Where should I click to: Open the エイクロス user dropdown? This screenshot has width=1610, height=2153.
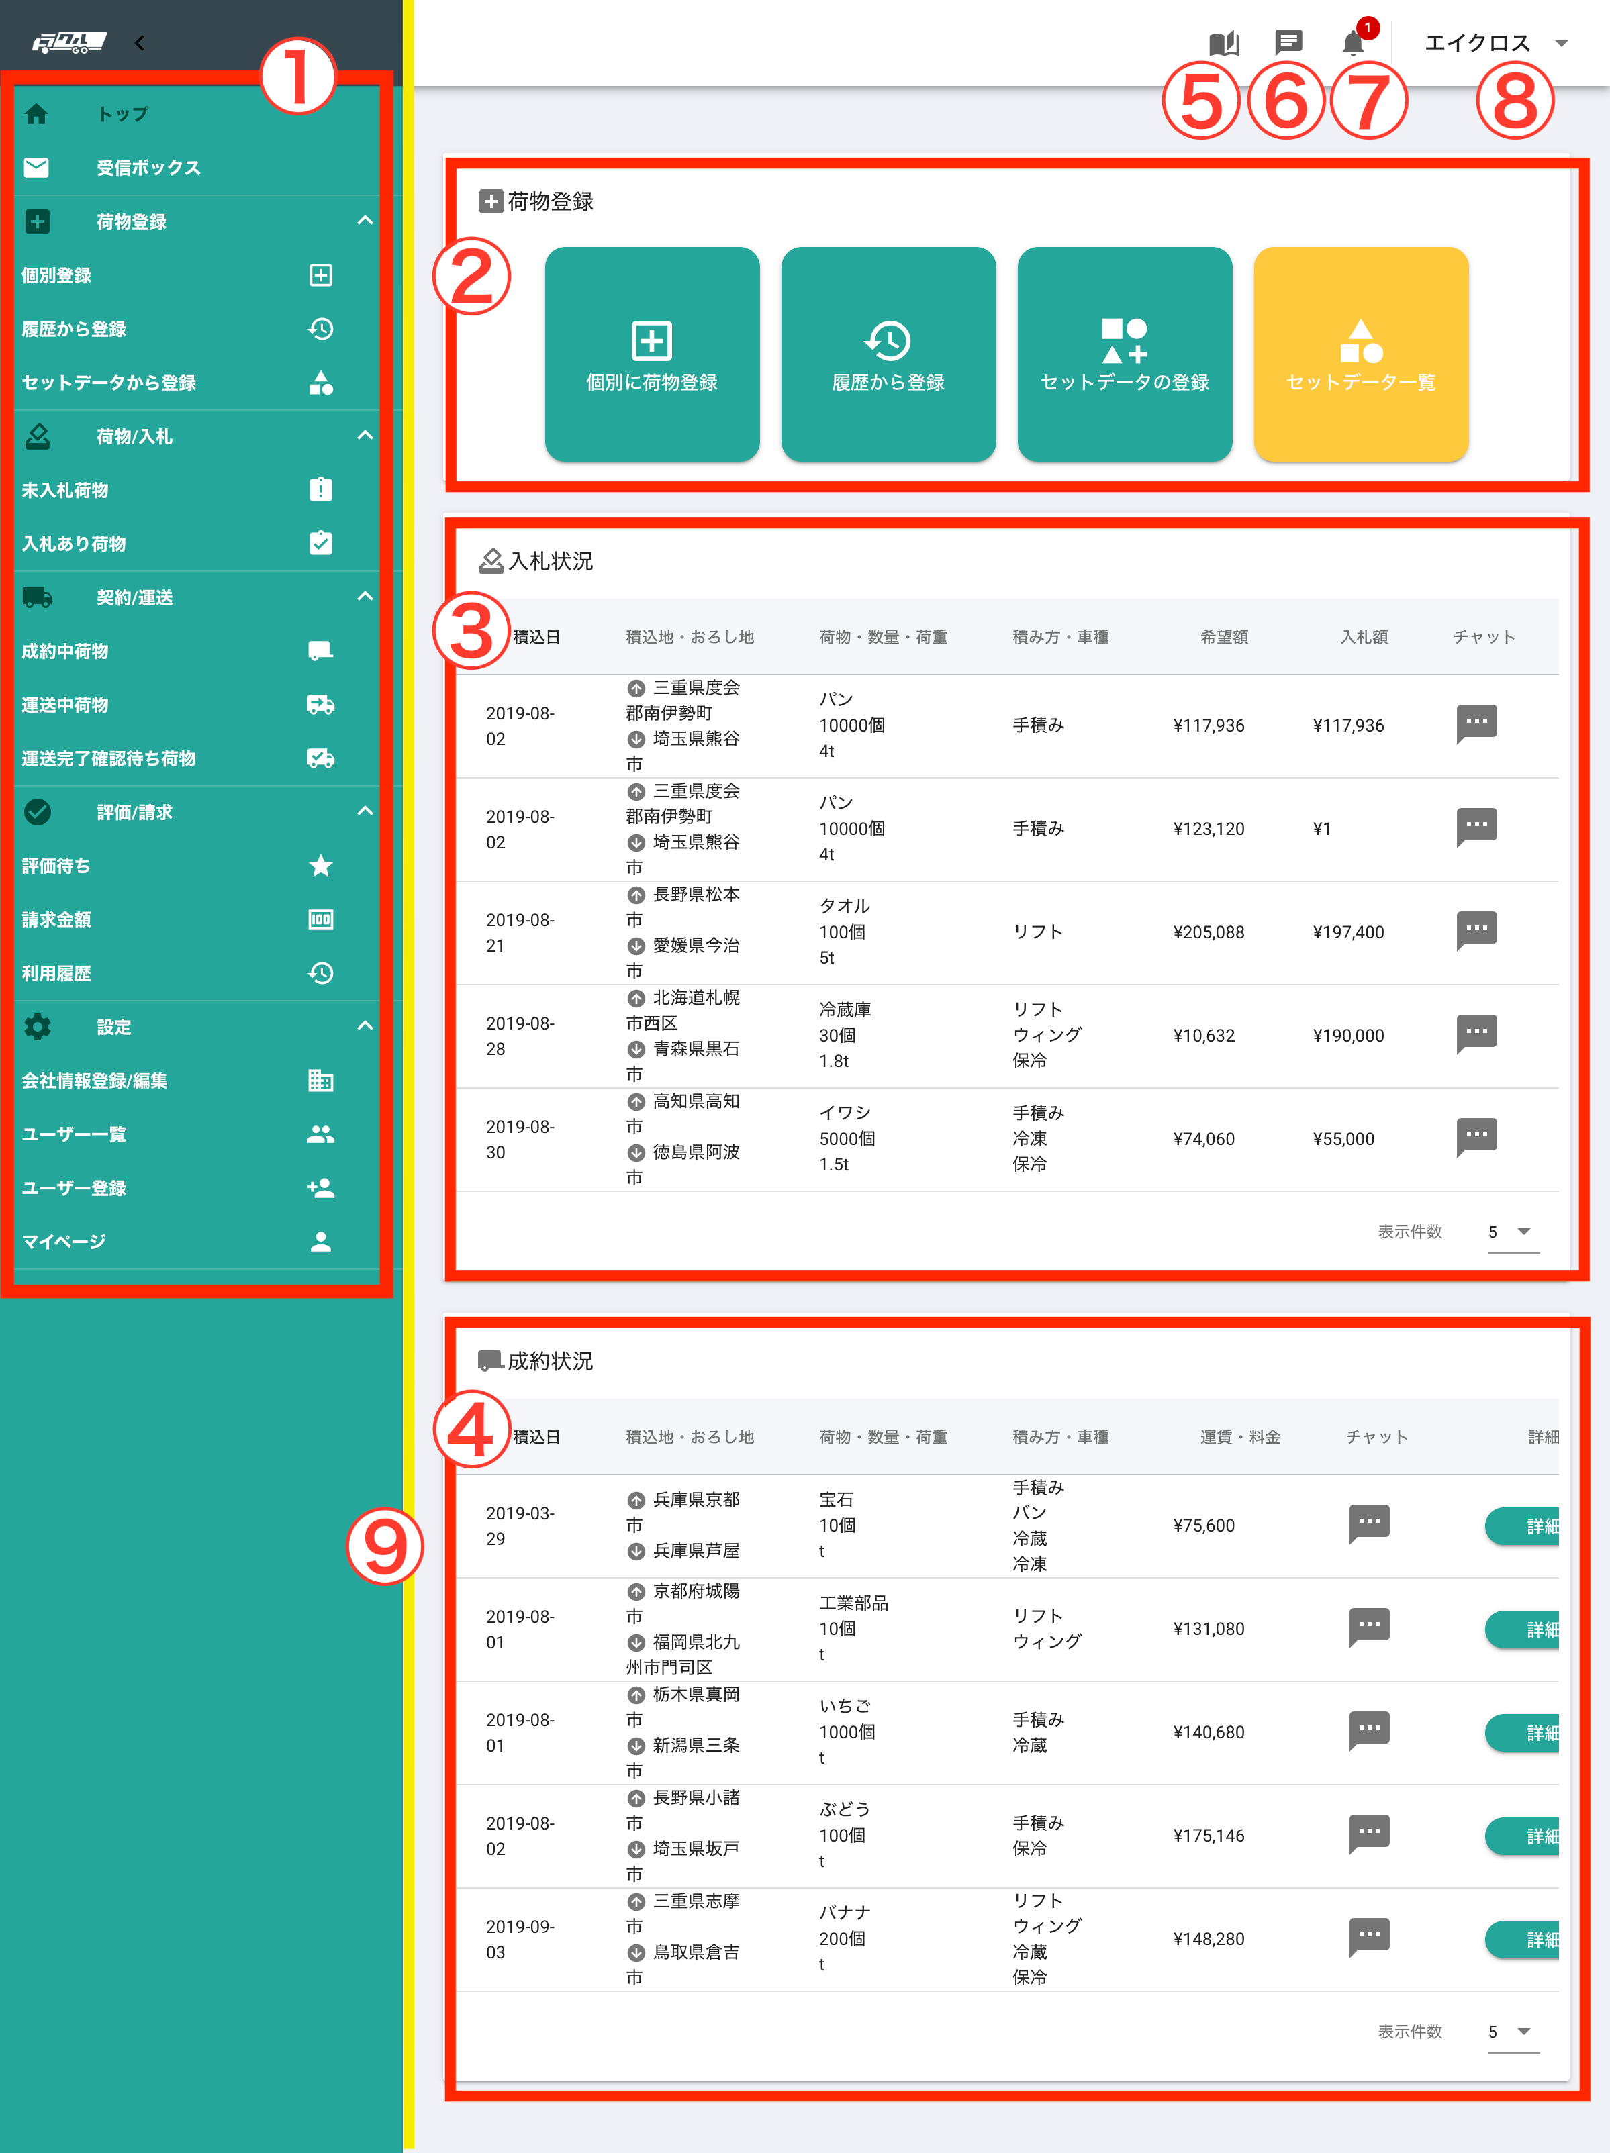coord(1496,43)
